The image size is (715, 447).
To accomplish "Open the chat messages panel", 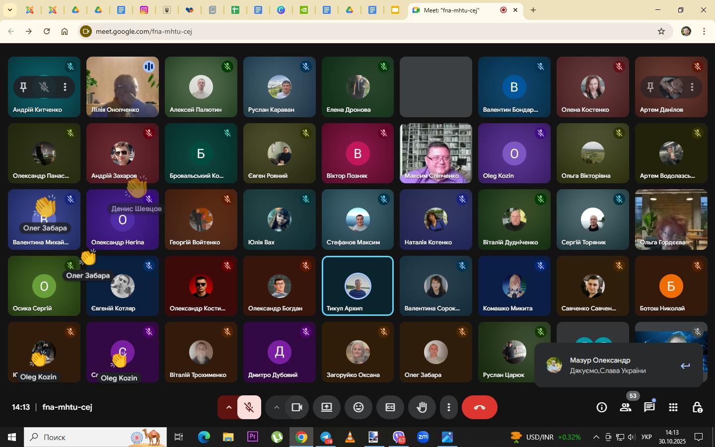I will tap(649, 407).
